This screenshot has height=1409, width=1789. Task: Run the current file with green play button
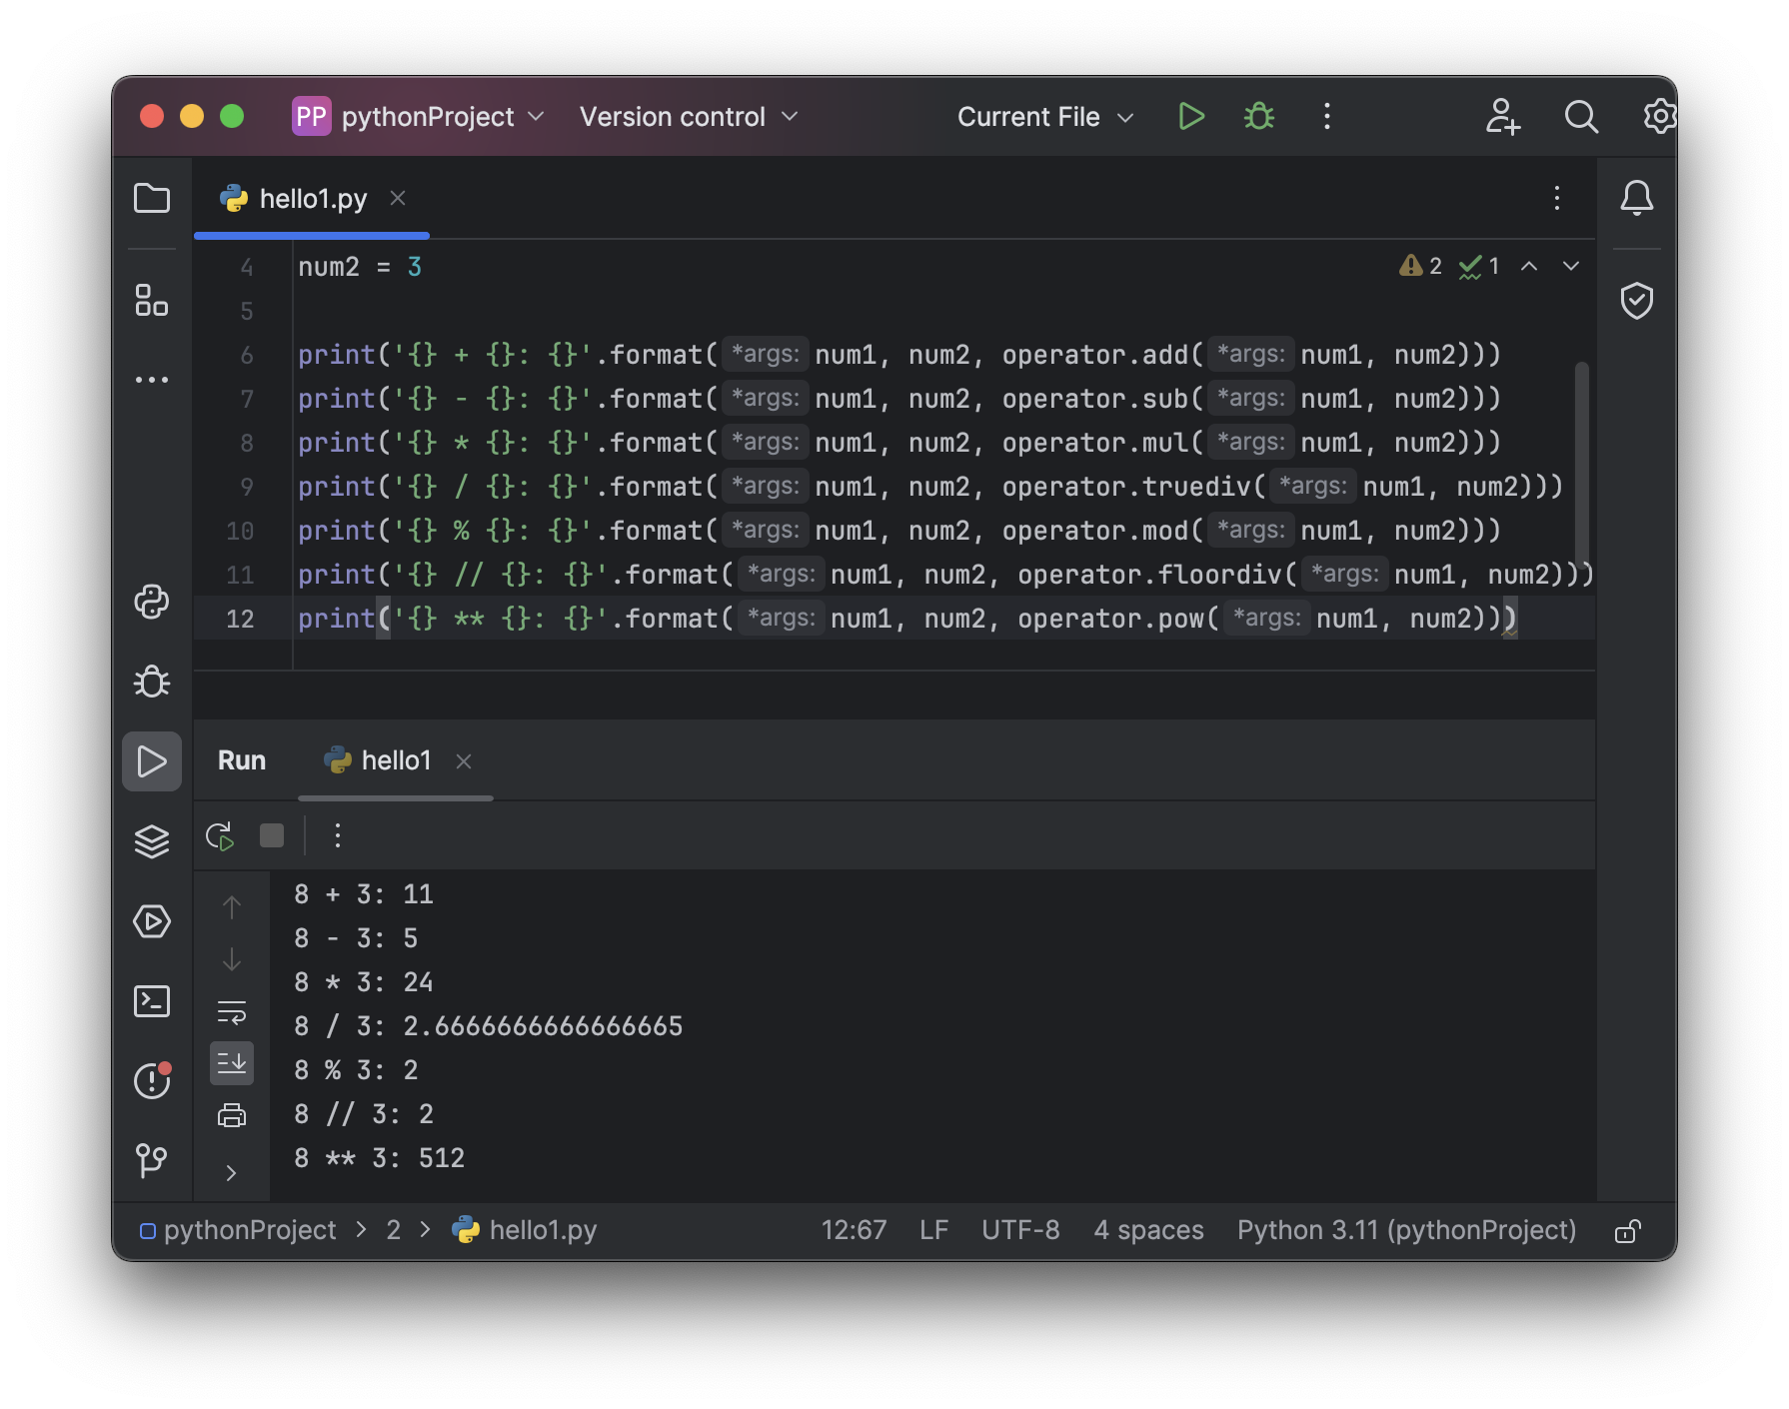[1190, 117]
